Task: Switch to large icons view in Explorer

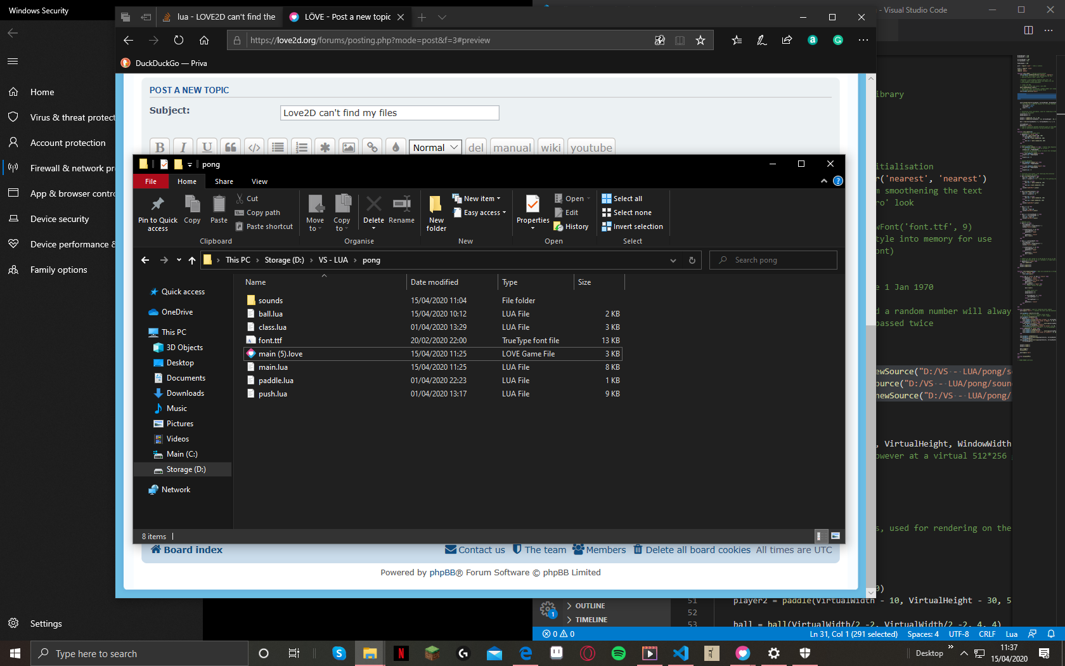Action: [x=836, y=536]
